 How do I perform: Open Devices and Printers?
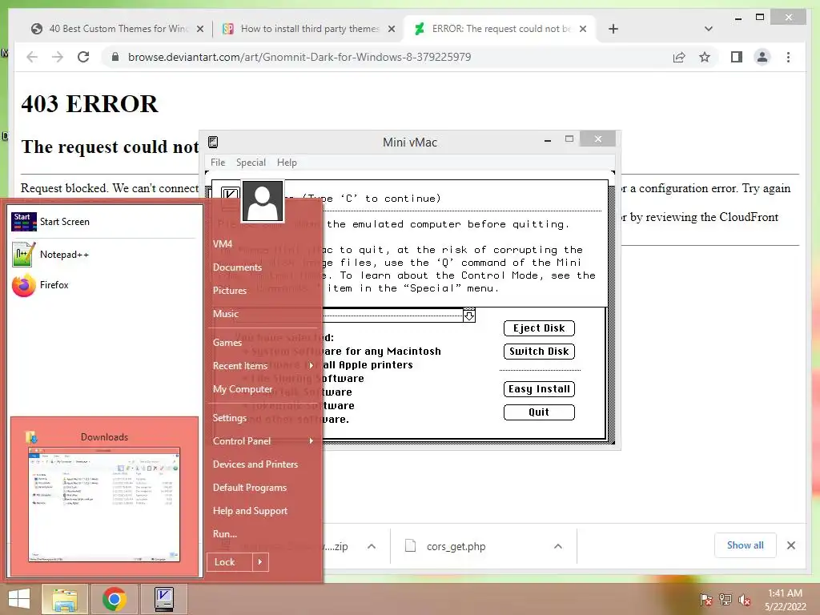[255, 464]
